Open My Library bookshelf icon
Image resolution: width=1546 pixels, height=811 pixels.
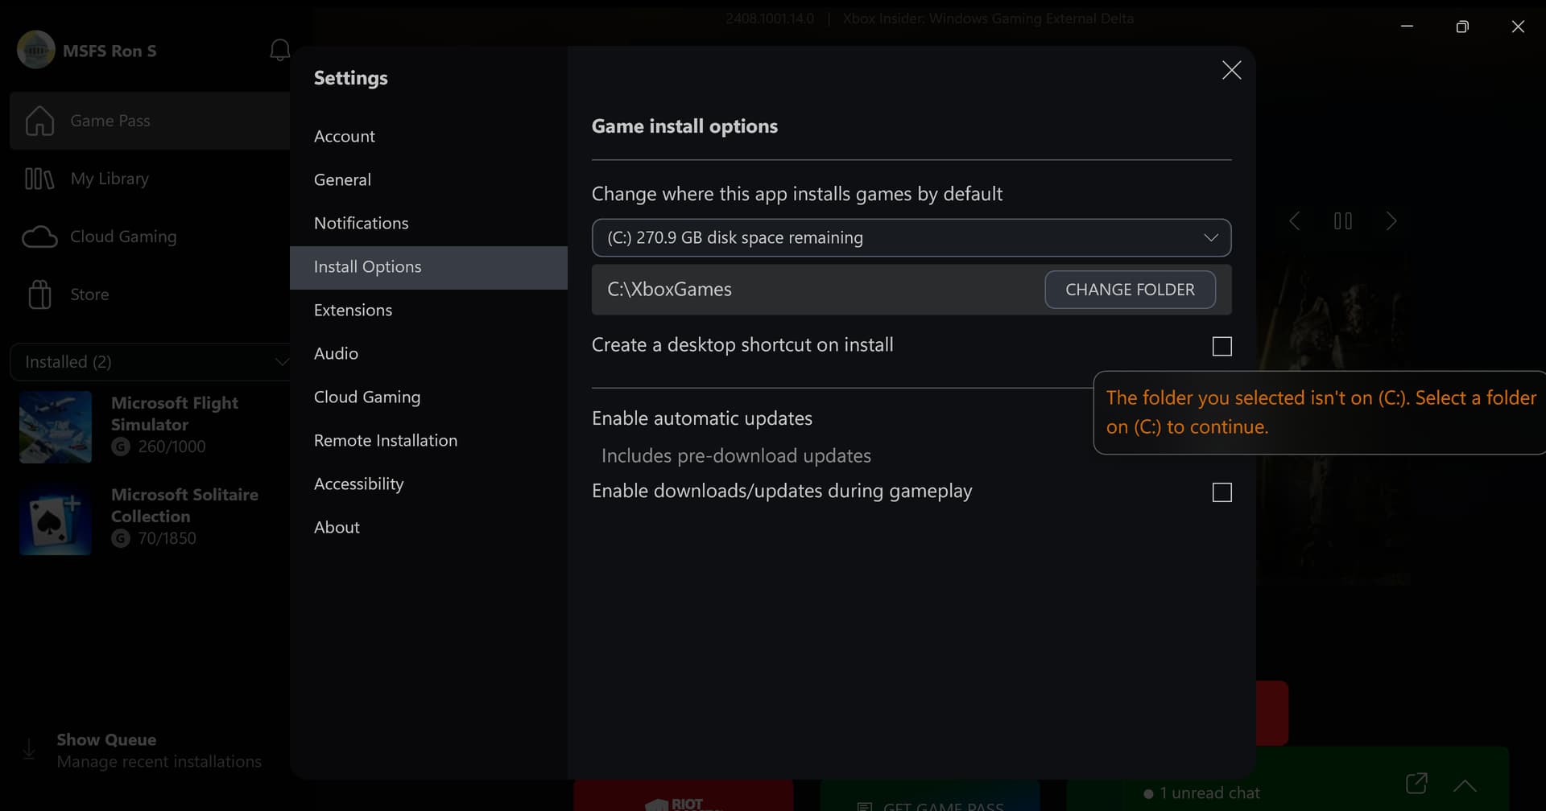tap(39, 179)
